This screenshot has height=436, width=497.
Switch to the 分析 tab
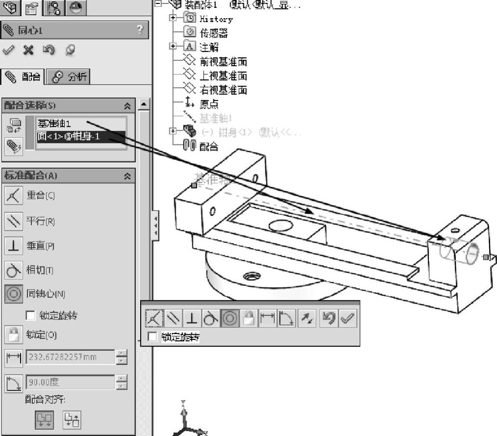(x=68, y=77)
